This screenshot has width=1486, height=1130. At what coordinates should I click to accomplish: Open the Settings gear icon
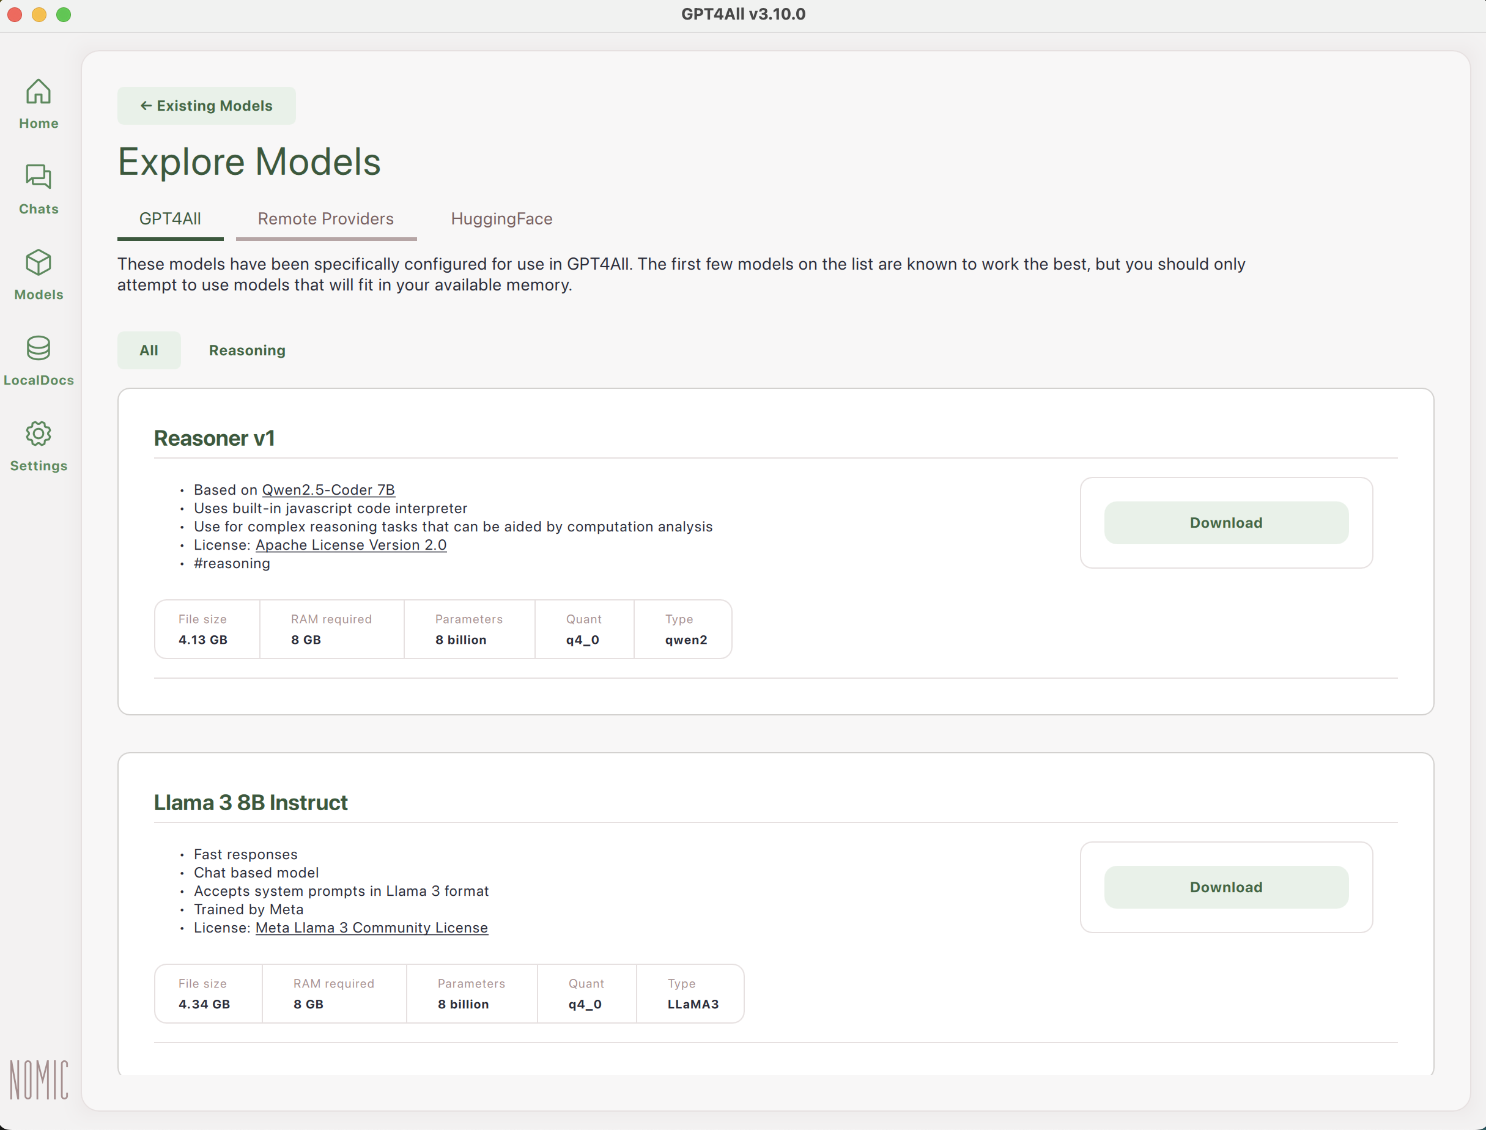(x=39, y=434)
